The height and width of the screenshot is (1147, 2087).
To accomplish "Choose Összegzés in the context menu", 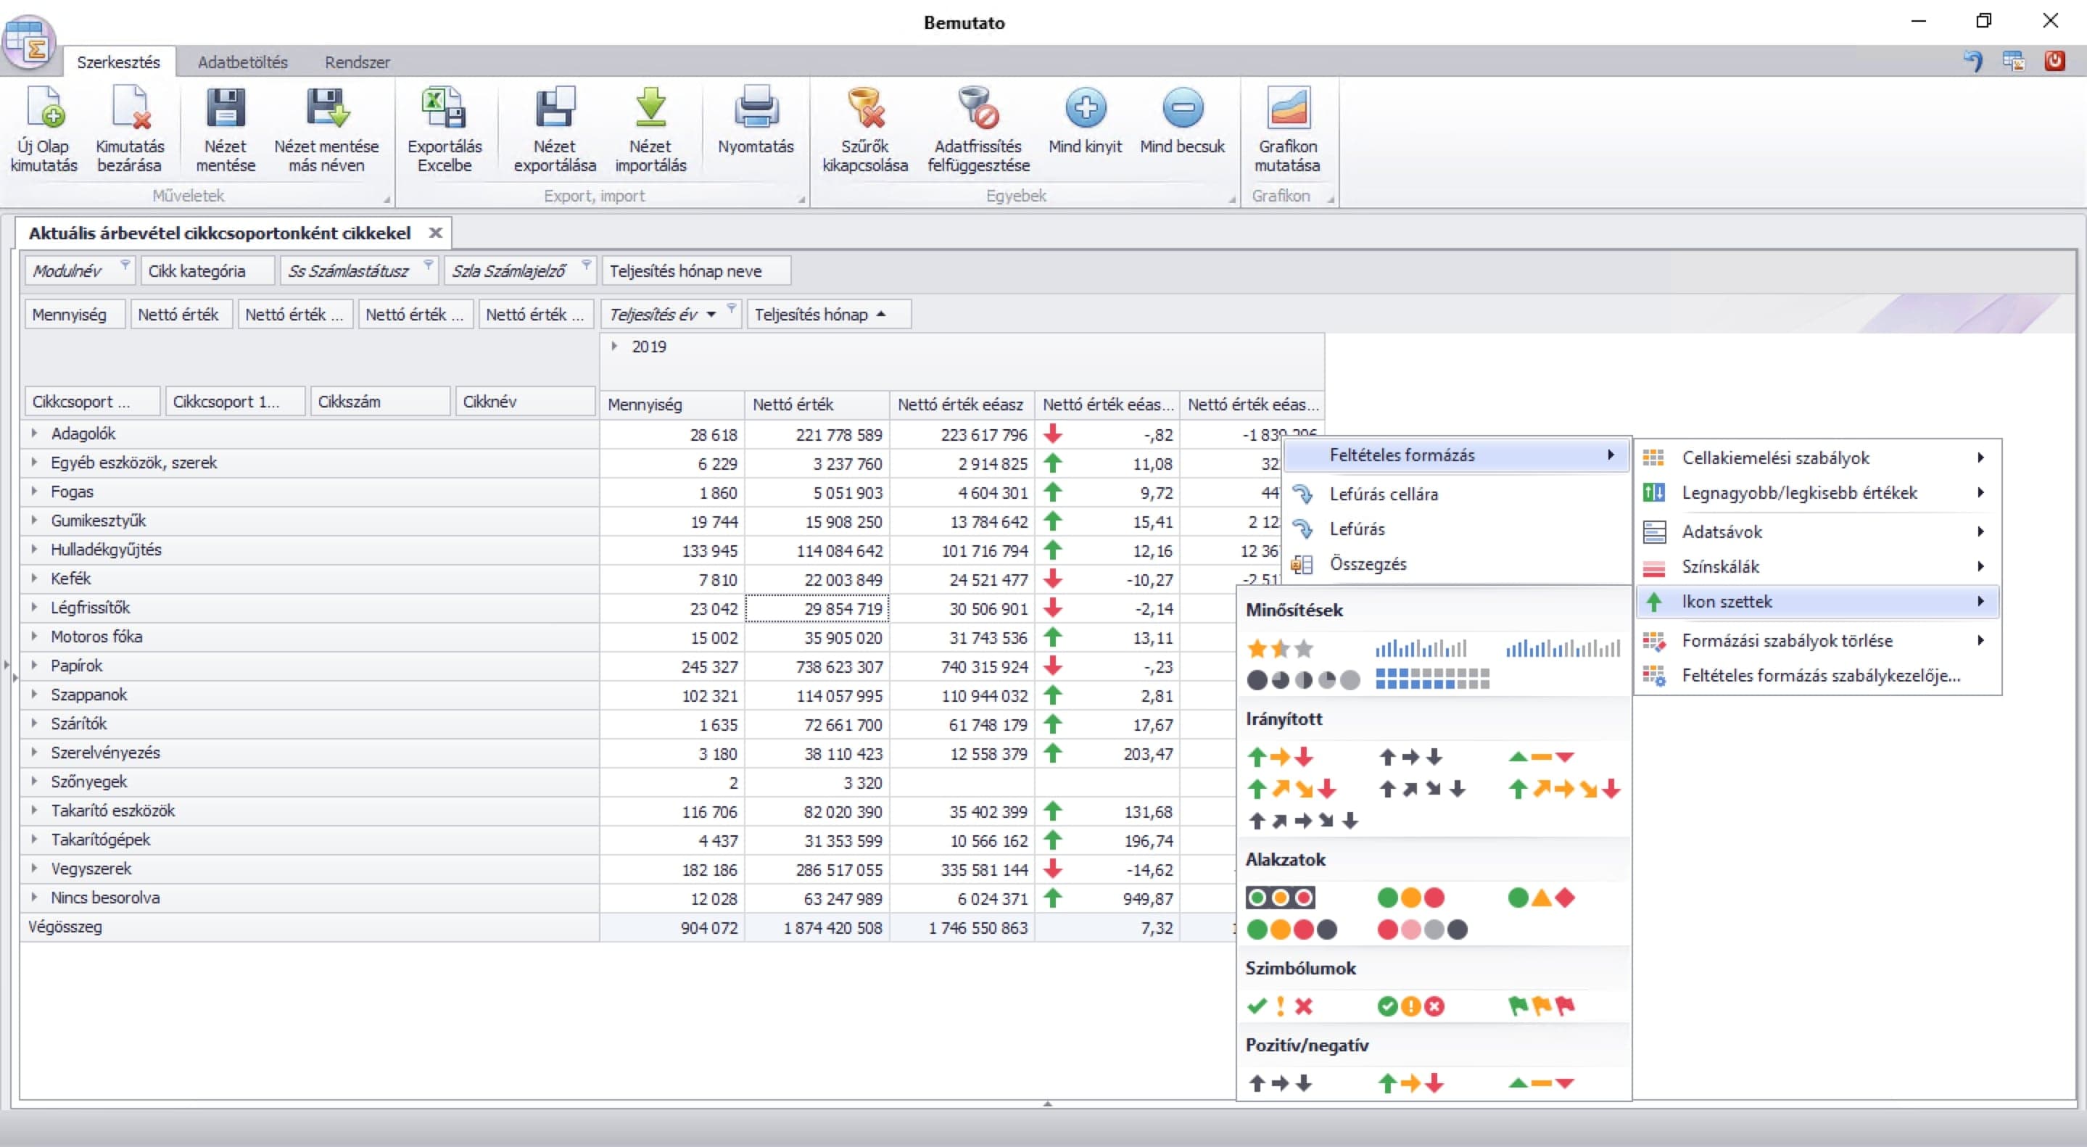I will click(x=1457, y=564).
